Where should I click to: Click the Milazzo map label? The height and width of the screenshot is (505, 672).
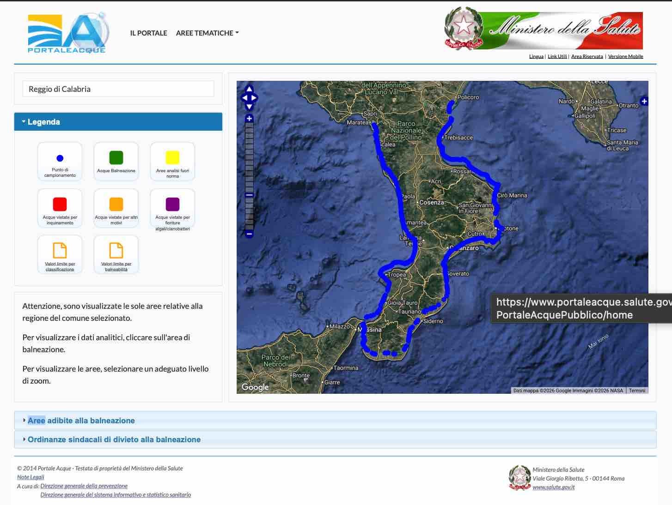point(340,326)
